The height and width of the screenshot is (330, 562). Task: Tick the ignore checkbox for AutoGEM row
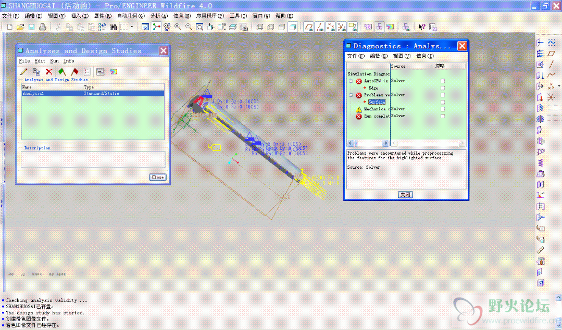click(x=443, y=81)
